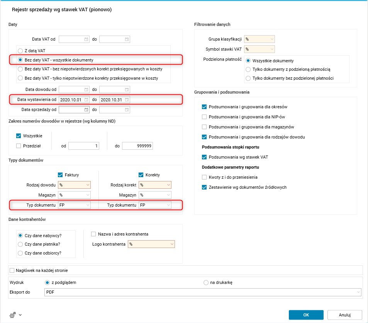Image resolution: width=368 pixels, height=323 pixels.
Task: Expand the Grupa klasyfikacji dropdown
Action: [x=272, y=39]
